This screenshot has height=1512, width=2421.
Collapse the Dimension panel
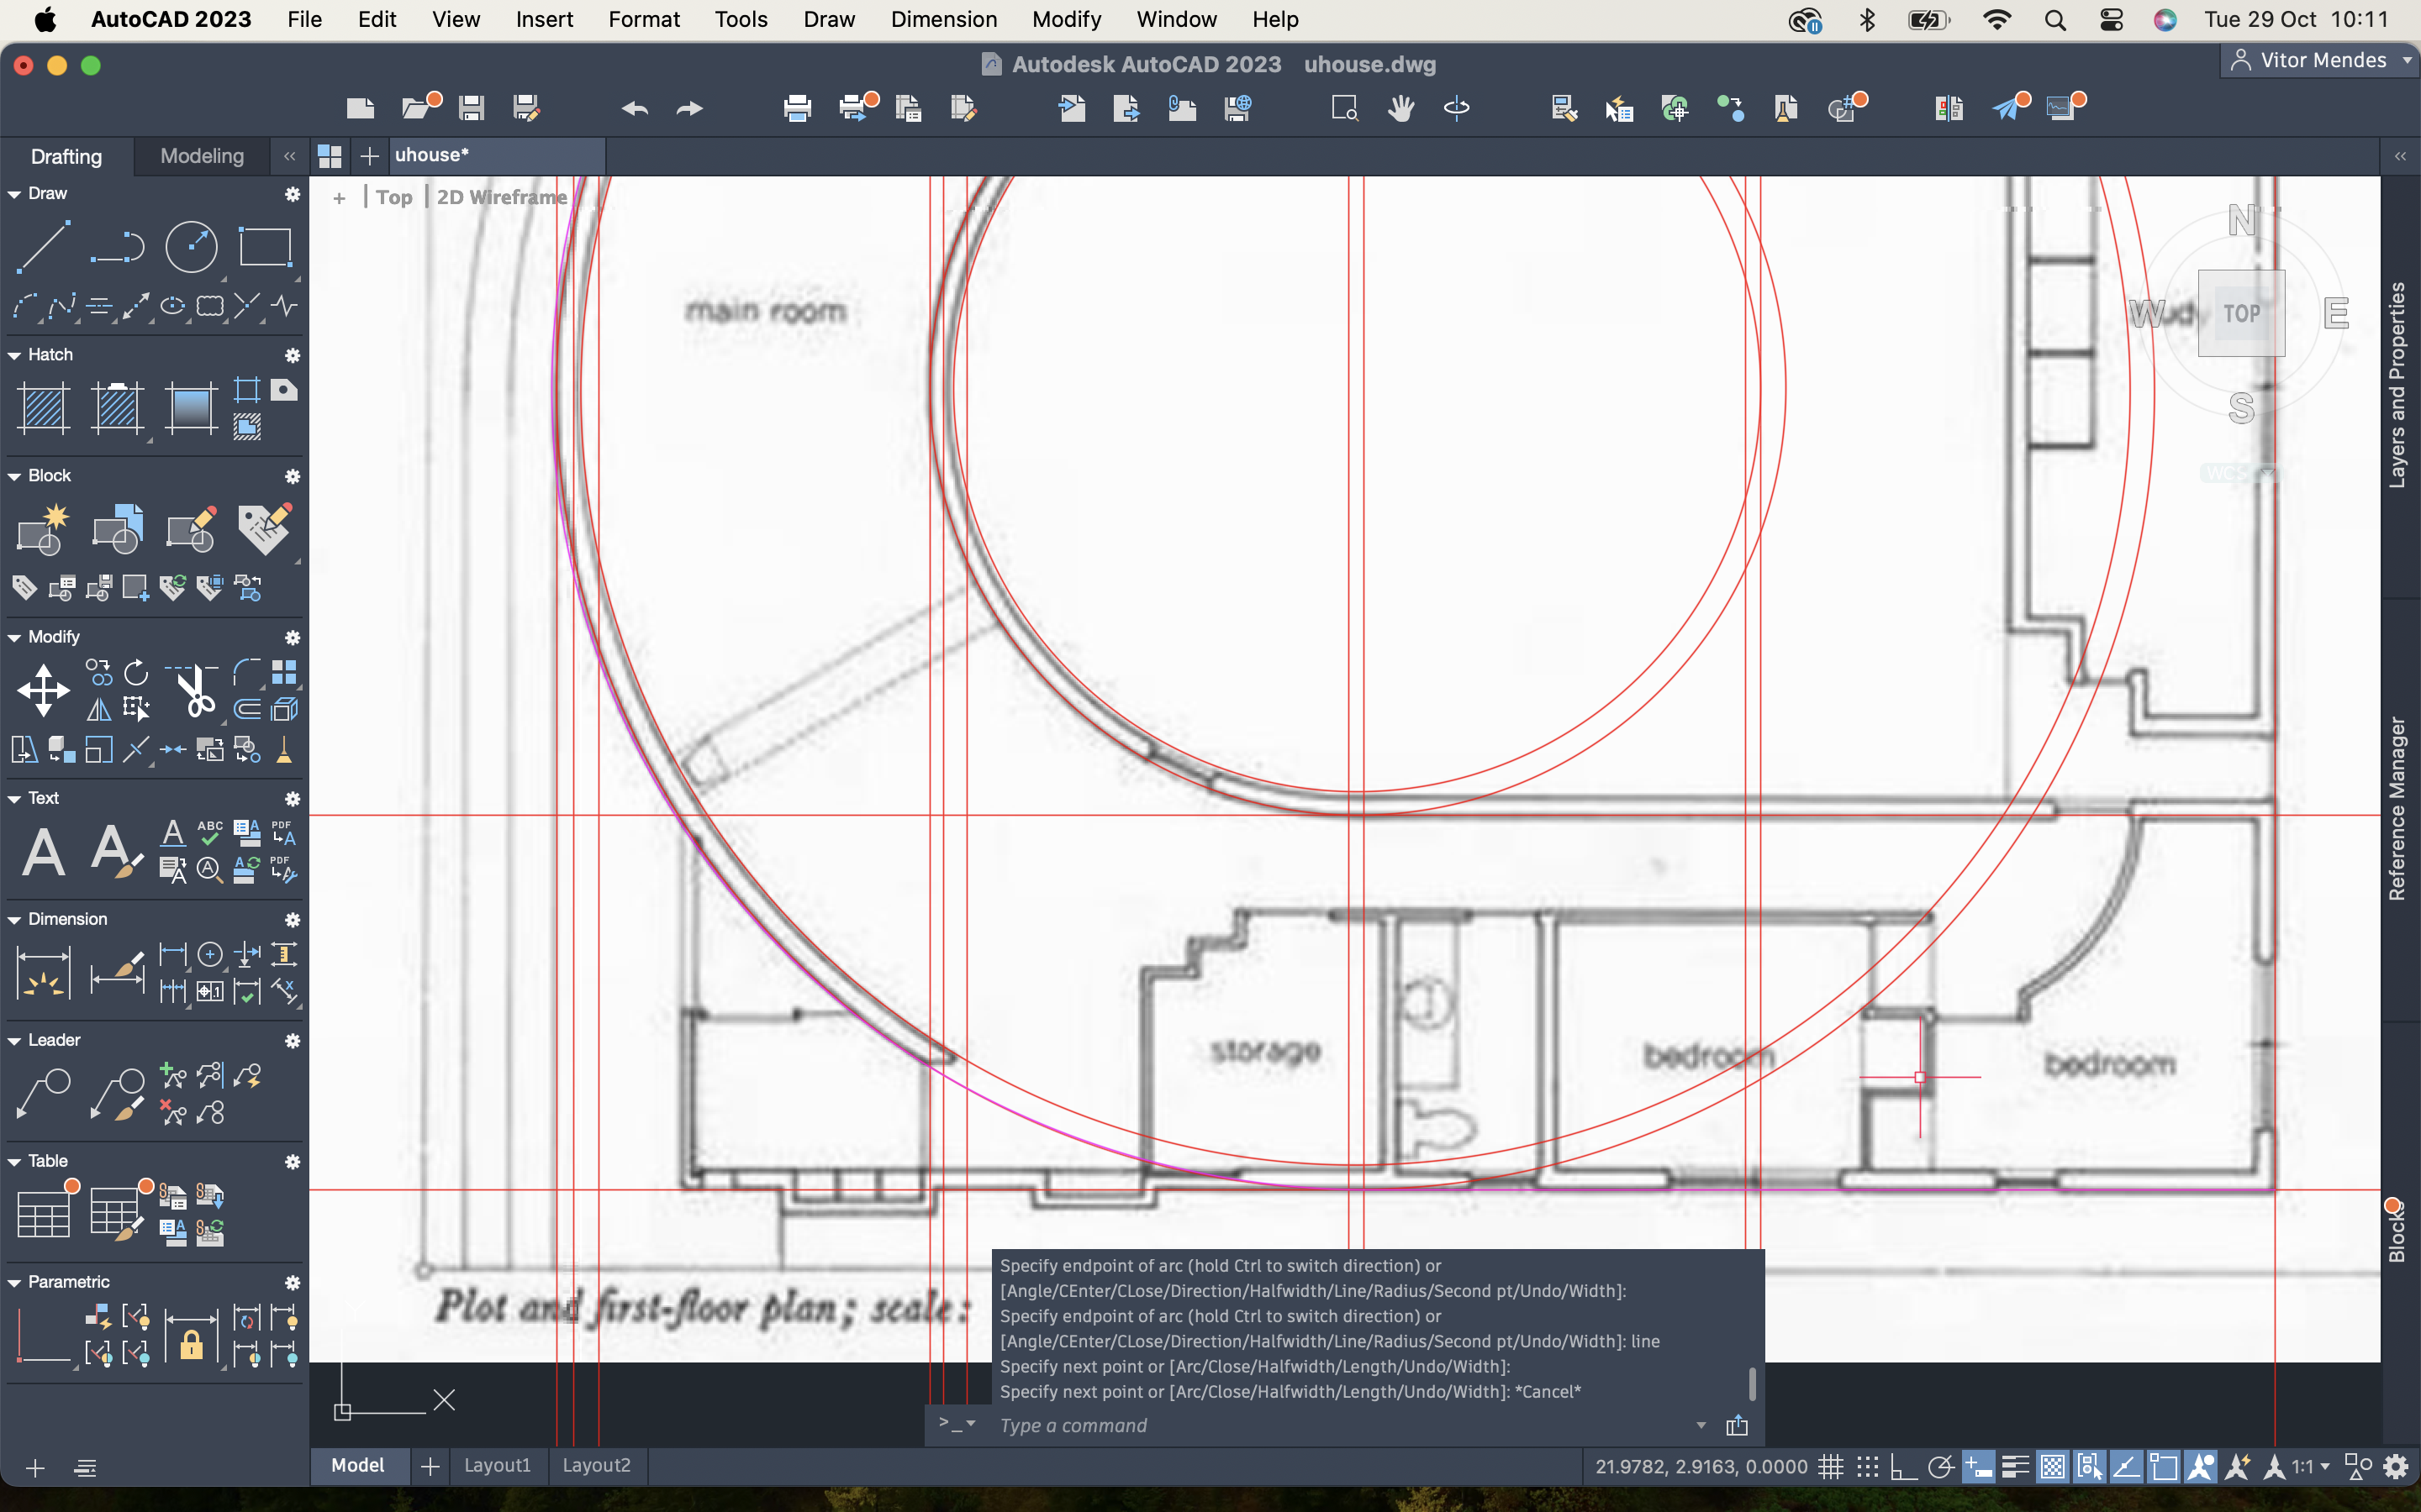[15, 919]
